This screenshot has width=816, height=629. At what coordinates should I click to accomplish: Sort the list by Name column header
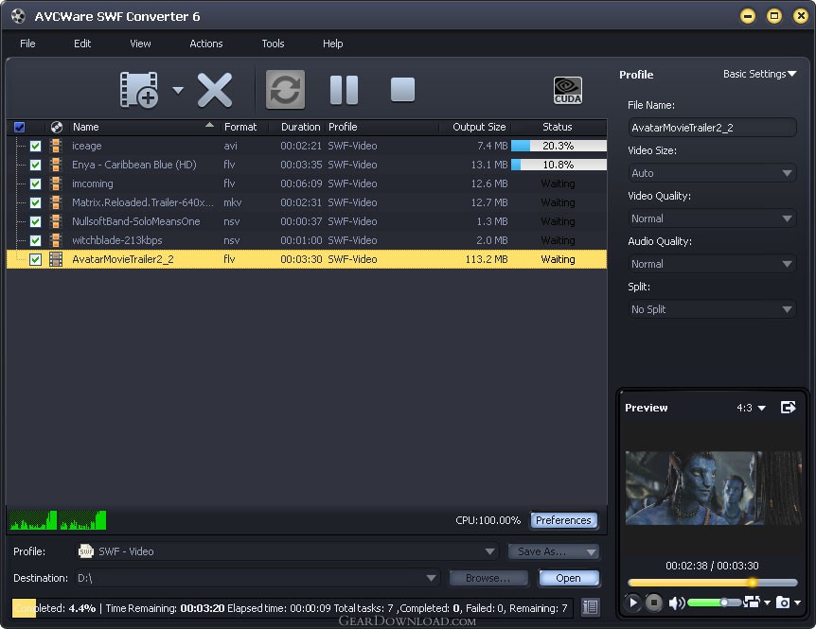[143, 127]
